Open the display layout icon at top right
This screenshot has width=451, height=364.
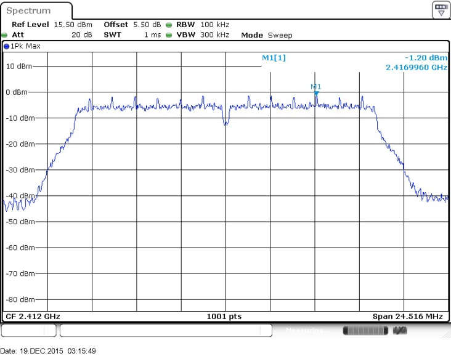[441, 10]
